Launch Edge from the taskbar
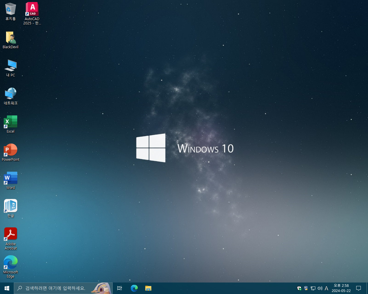368x294 pixels. click(134, 288)
